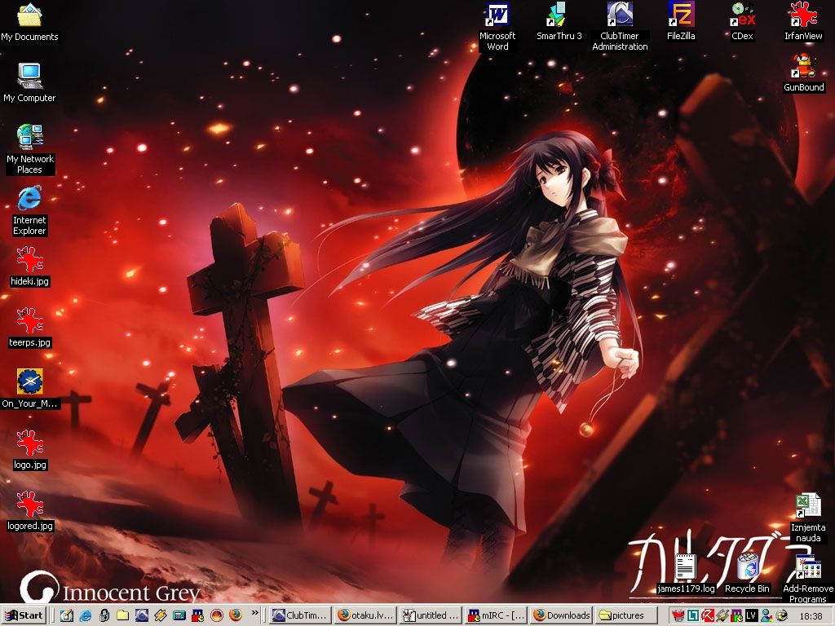
Task: Launch mIRC from Quick Launch
Action: pyautogui.click(x=198, y=616)
